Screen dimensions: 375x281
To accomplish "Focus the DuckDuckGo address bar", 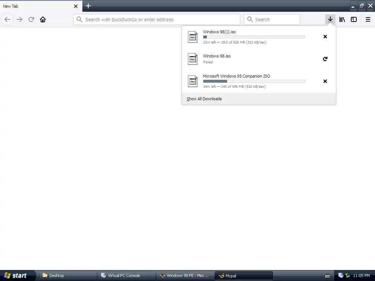I will 157,19.
